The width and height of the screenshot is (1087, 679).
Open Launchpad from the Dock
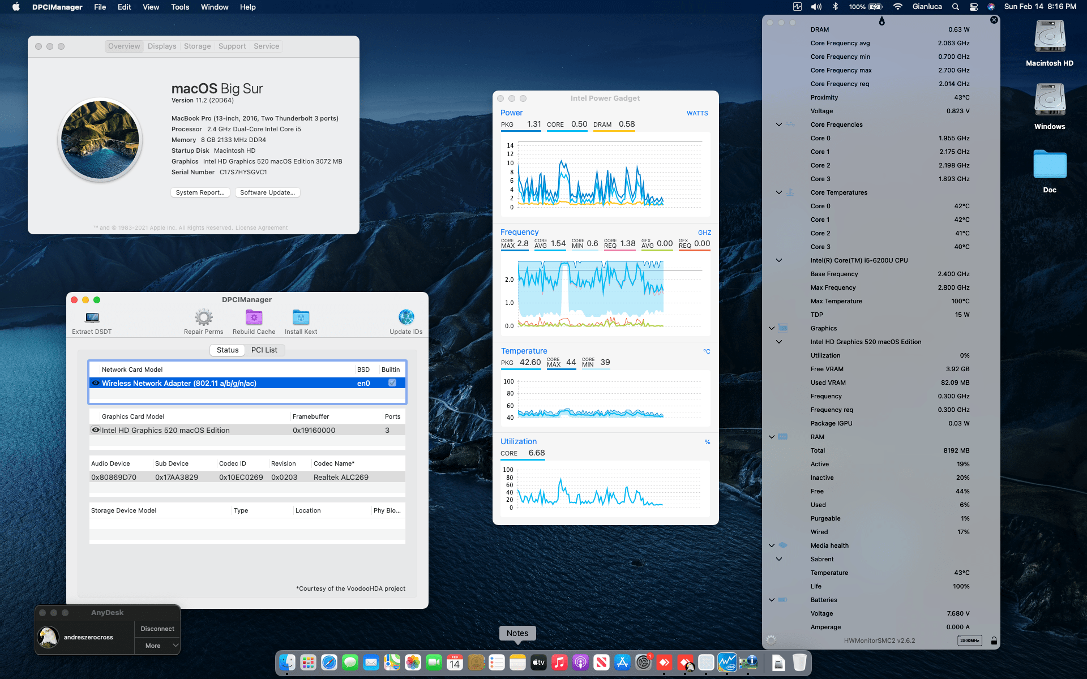pyautogui.click(x=309, y=662)
